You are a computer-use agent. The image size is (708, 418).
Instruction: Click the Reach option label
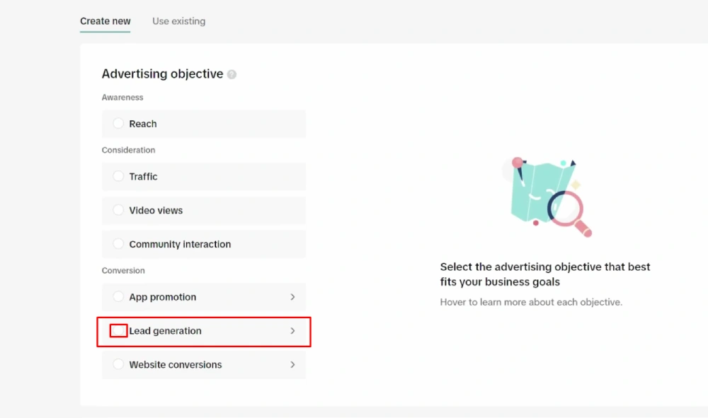(143, 124)
